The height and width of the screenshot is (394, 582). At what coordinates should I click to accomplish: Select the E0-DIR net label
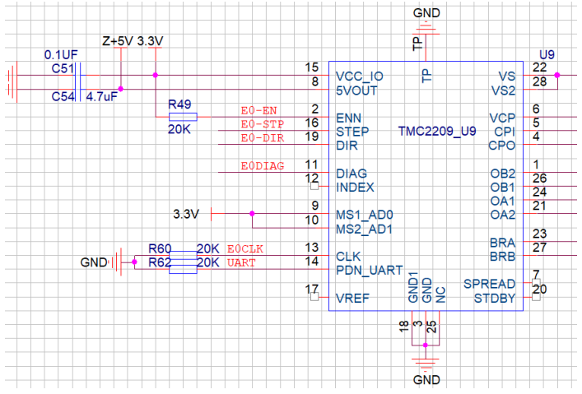pos(263,138)
